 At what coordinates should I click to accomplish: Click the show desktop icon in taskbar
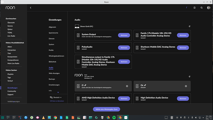(166, 118)
